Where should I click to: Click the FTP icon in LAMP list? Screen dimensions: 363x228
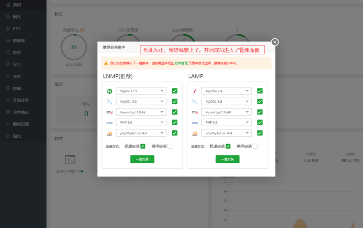tap(195, 112)
